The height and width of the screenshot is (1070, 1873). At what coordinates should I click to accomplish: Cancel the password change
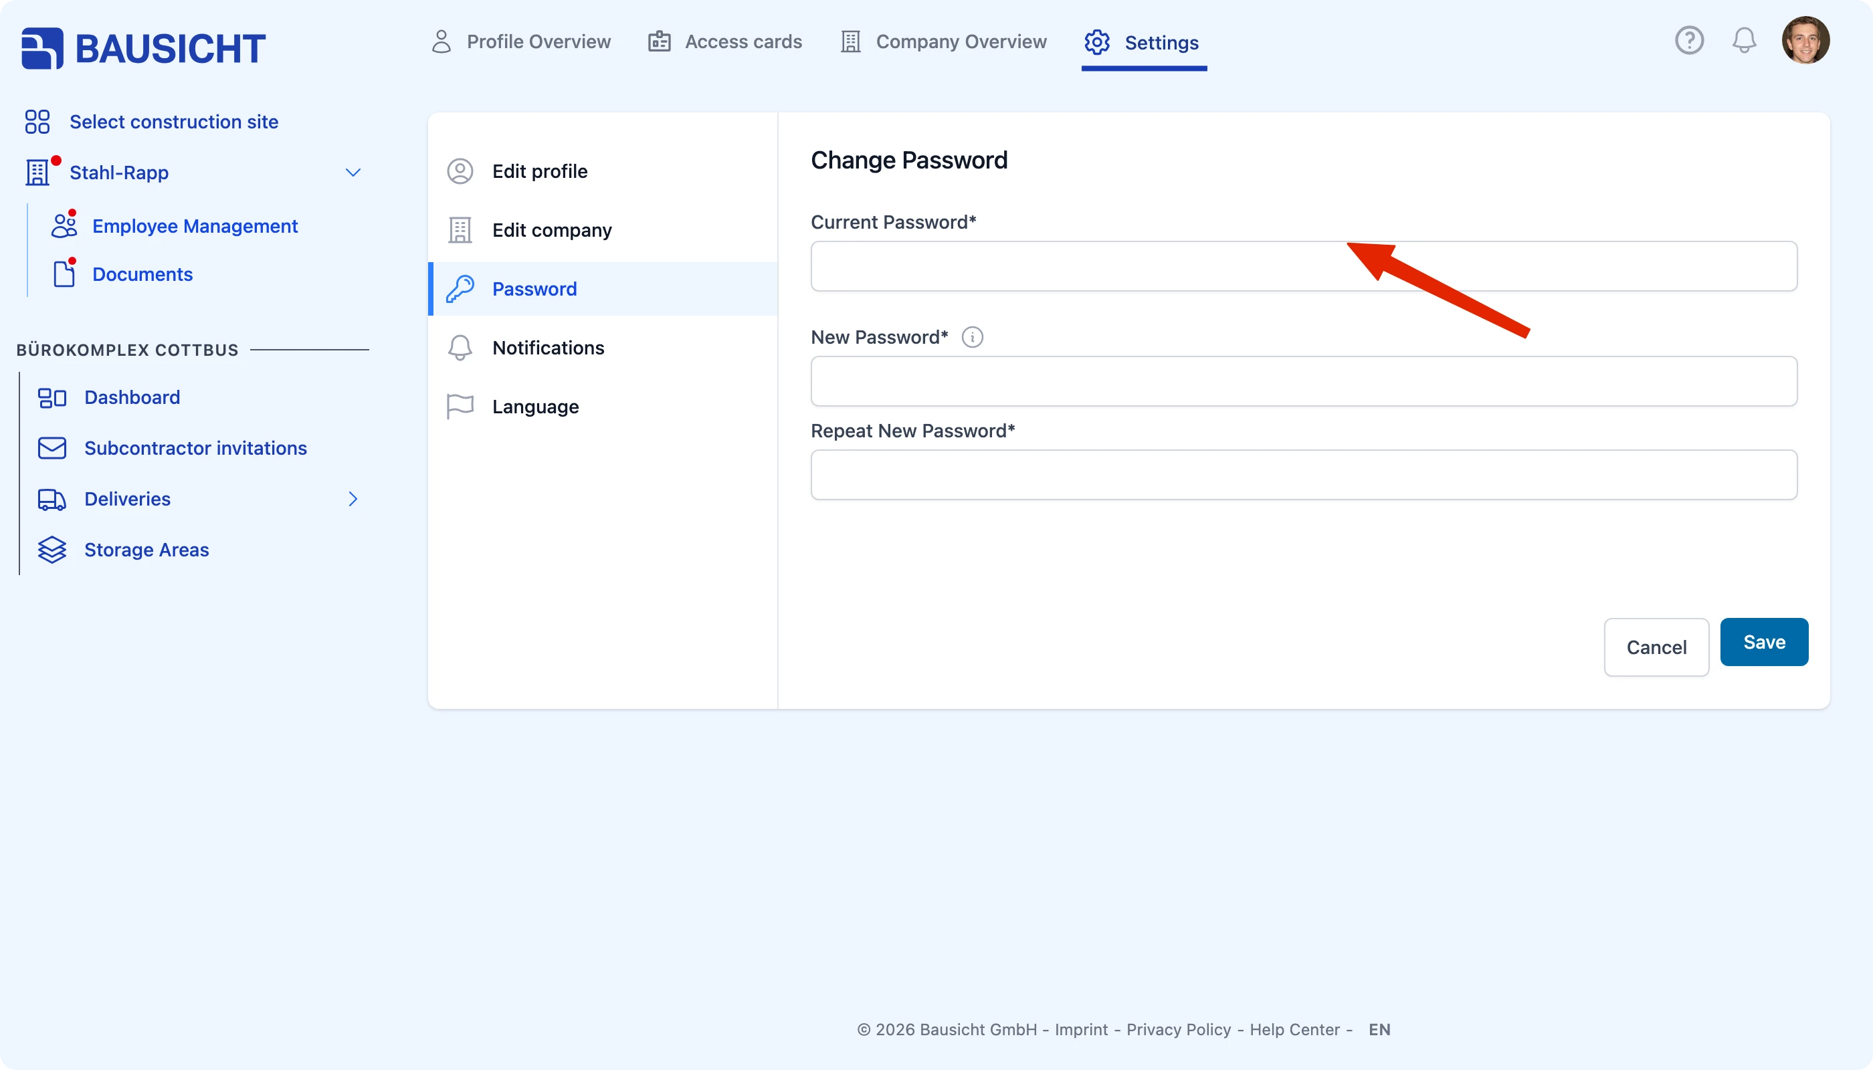1656,647
